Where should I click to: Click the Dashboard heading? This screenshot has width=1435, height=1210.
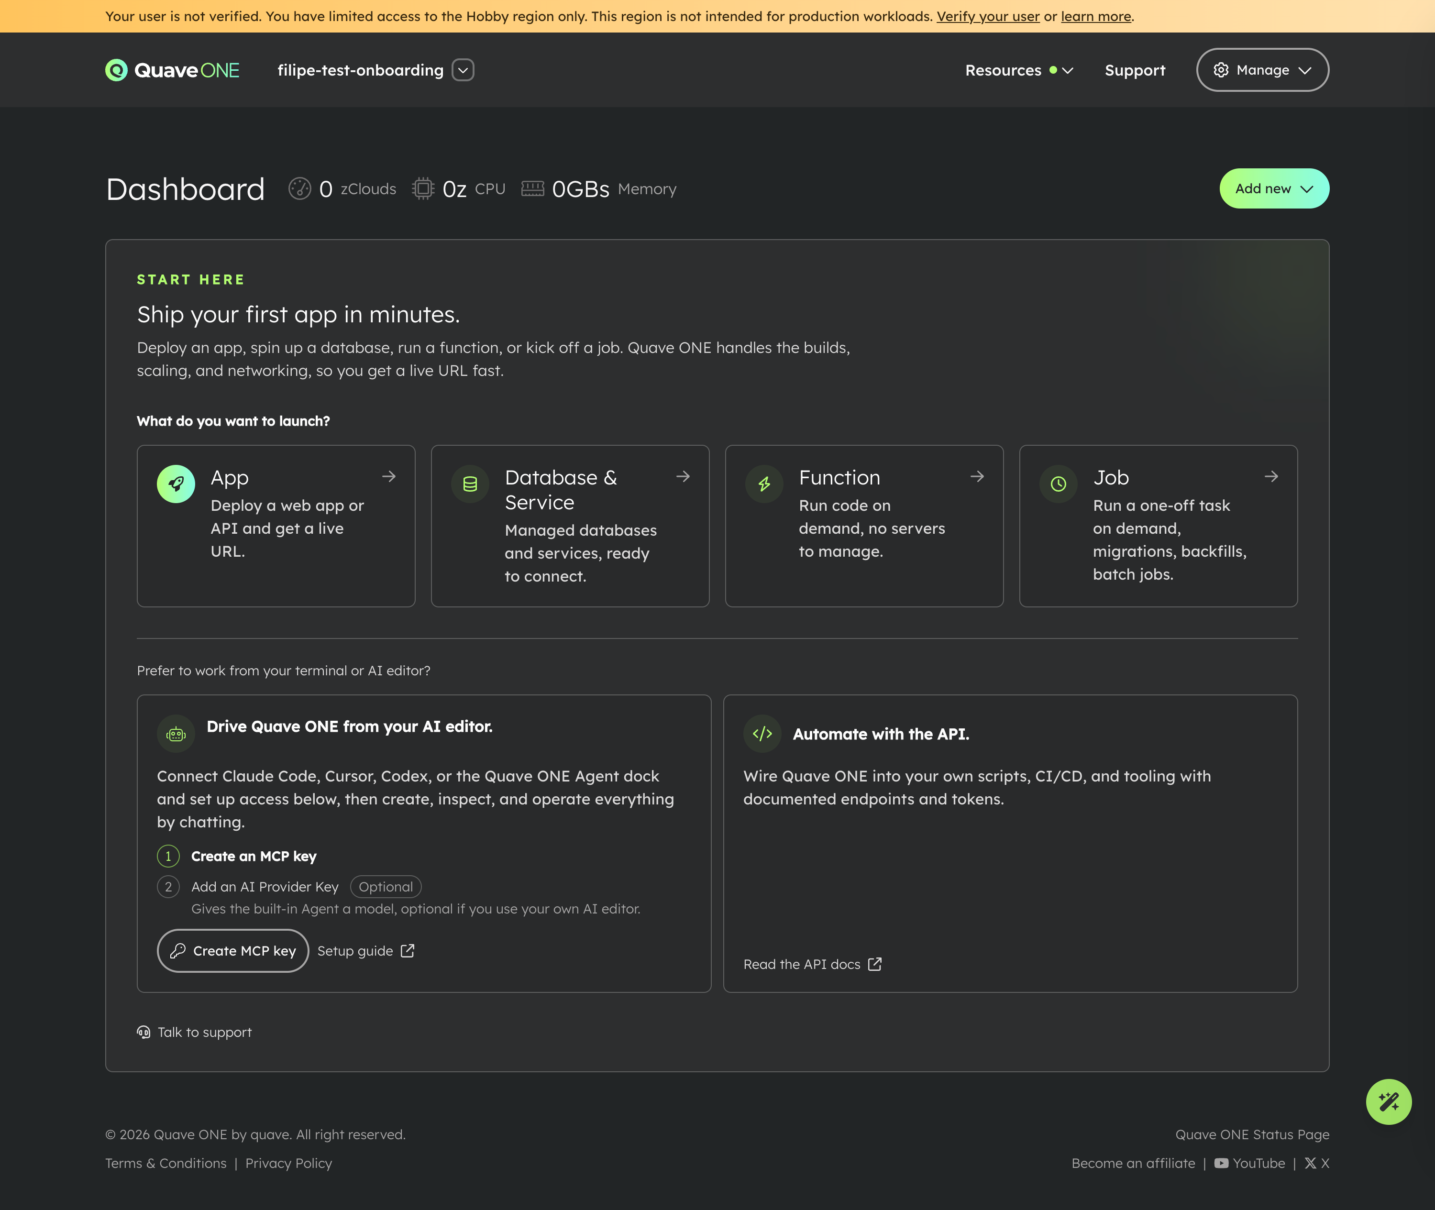click(x=185, y=188)
